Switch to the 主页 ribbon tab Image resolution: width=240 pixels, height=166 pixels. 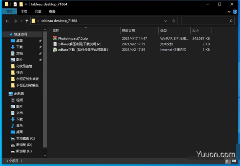[x=24, y=12]
